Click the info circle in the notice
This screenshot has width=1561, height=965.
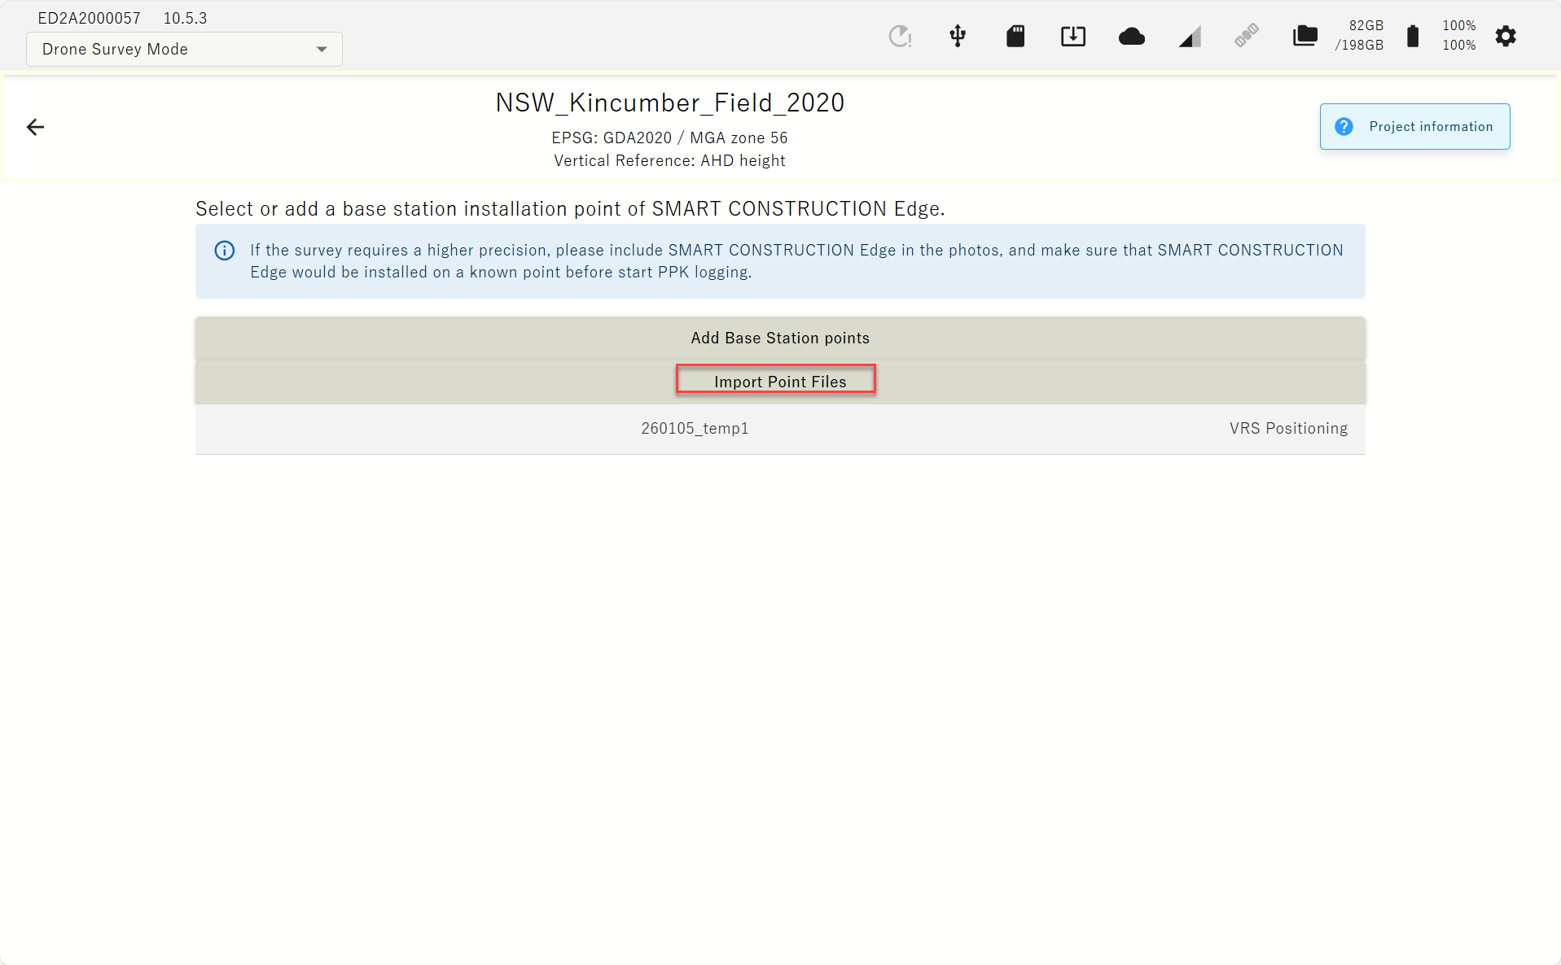point(224,251)
